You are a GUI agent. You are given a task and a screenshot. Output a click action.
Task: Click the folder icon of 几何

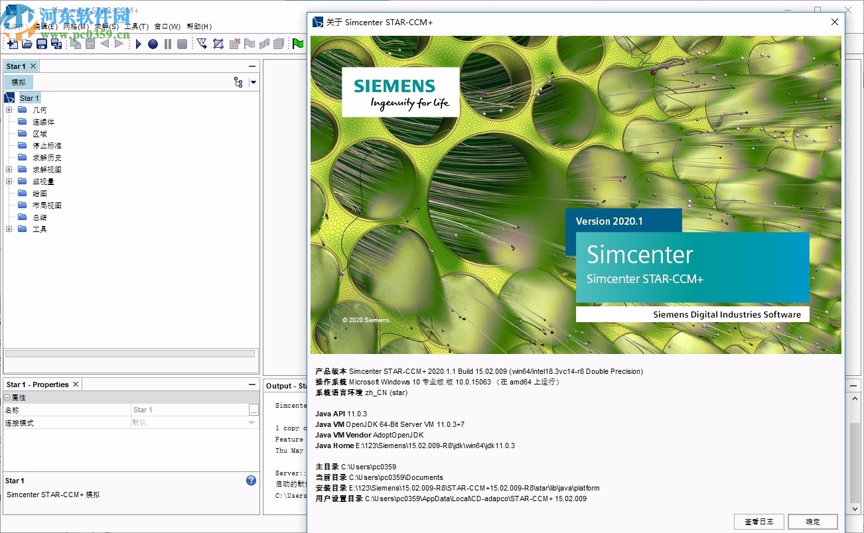23,110
